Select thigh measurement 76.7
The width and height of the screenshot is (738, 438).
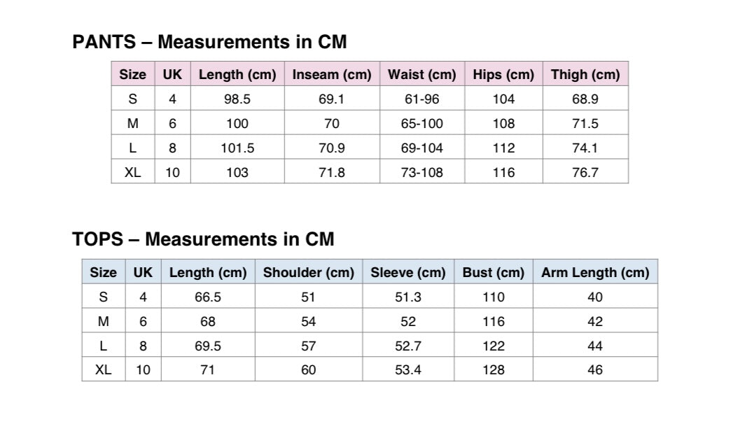coord(585,172)
